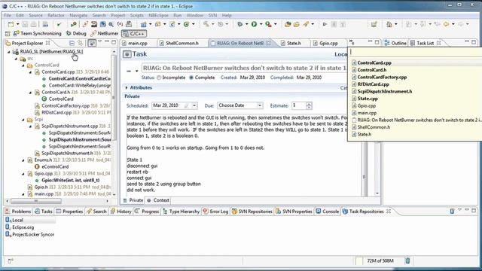
Task: Open Project Explorer view menu arrow
Action: point(99,42)
